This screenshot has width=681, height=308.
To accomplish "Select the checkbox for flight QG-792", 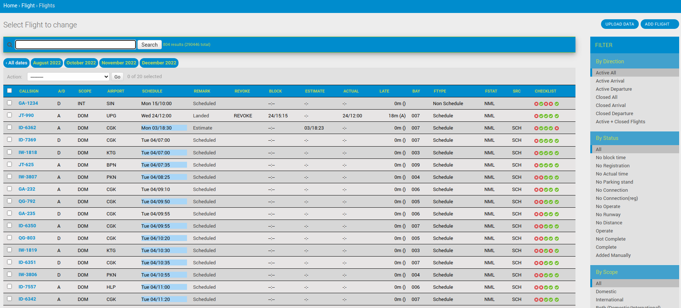I will (x=10, y=201).
